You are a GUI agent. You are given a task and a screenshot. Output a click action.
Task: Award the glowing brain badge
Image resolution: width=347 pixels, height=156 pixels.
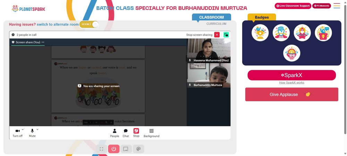292,53
